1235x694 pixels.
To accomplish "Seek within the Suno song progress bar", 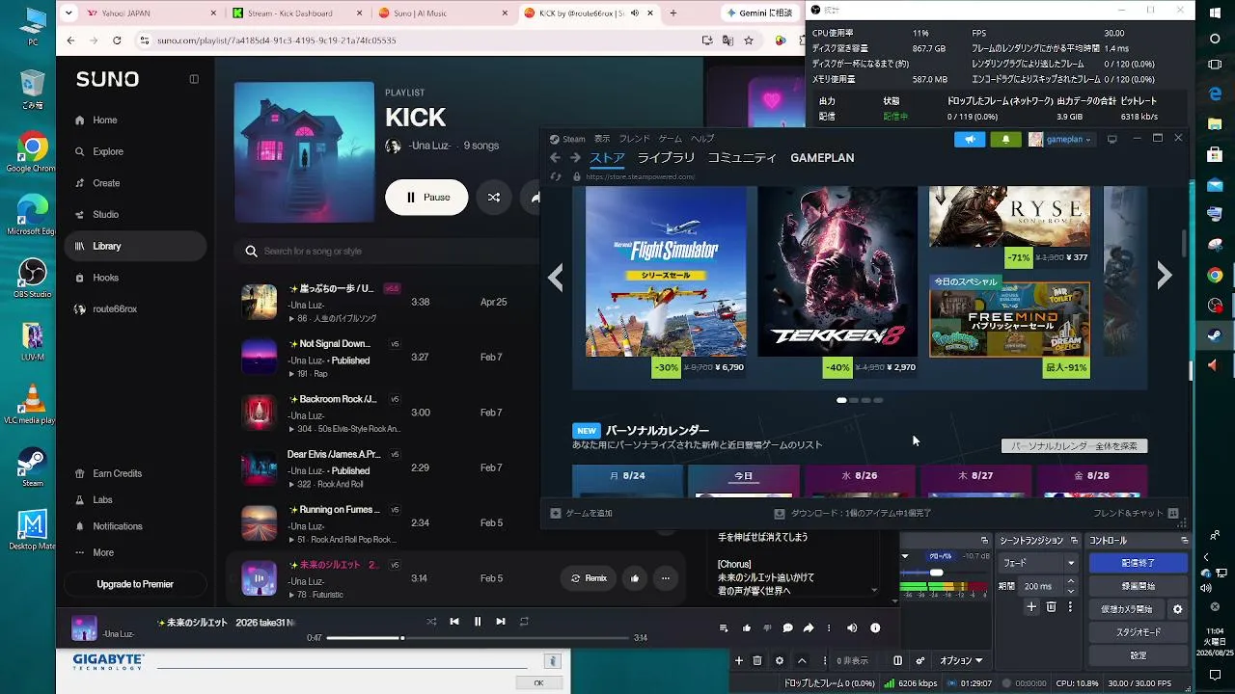I will click(478, 638).
